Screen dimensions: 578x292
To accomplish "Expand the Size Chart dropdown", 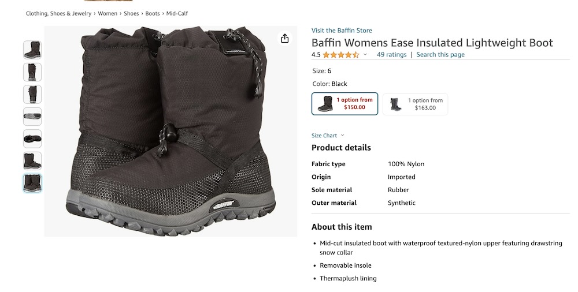I will pos(328,136).
